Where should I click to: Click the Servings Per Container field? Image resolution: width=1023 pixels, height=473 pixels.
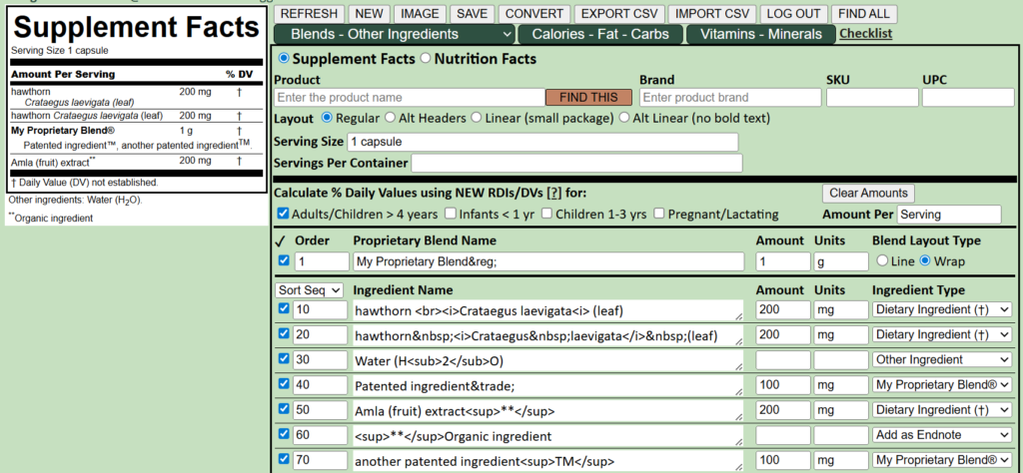click(x=575, y=163)
